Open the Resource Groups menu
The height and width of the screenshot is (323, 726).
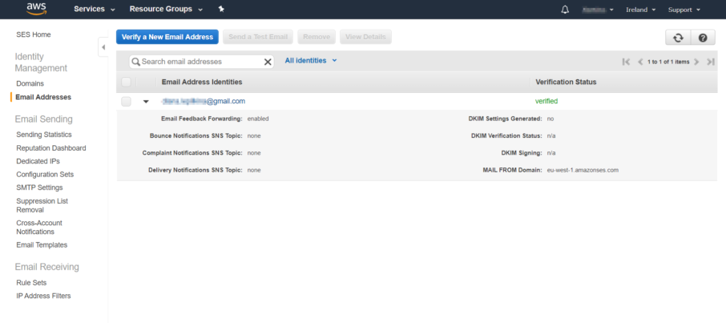pos(166,10)
